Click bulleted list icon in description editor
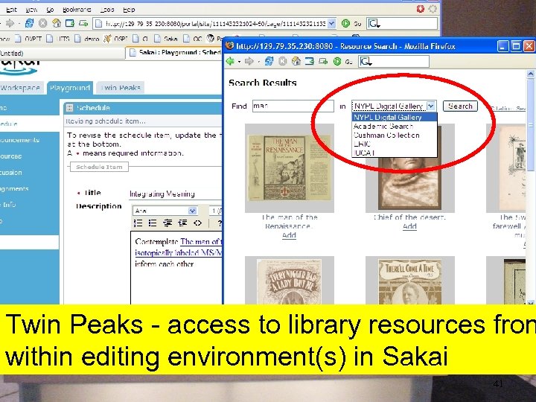Image resolution: width=536 pixels, height=402 pixels. pos(153,223)
